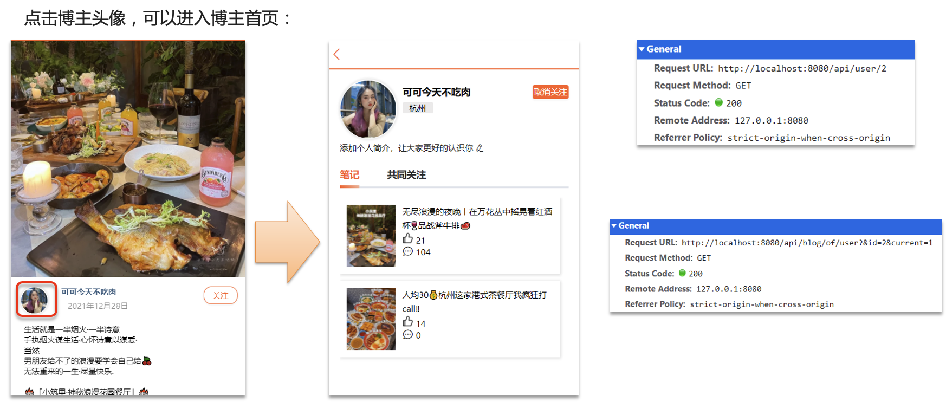The image size is (946, 402).
Task: Open the large profile avatar
Action: coord(368,109)
